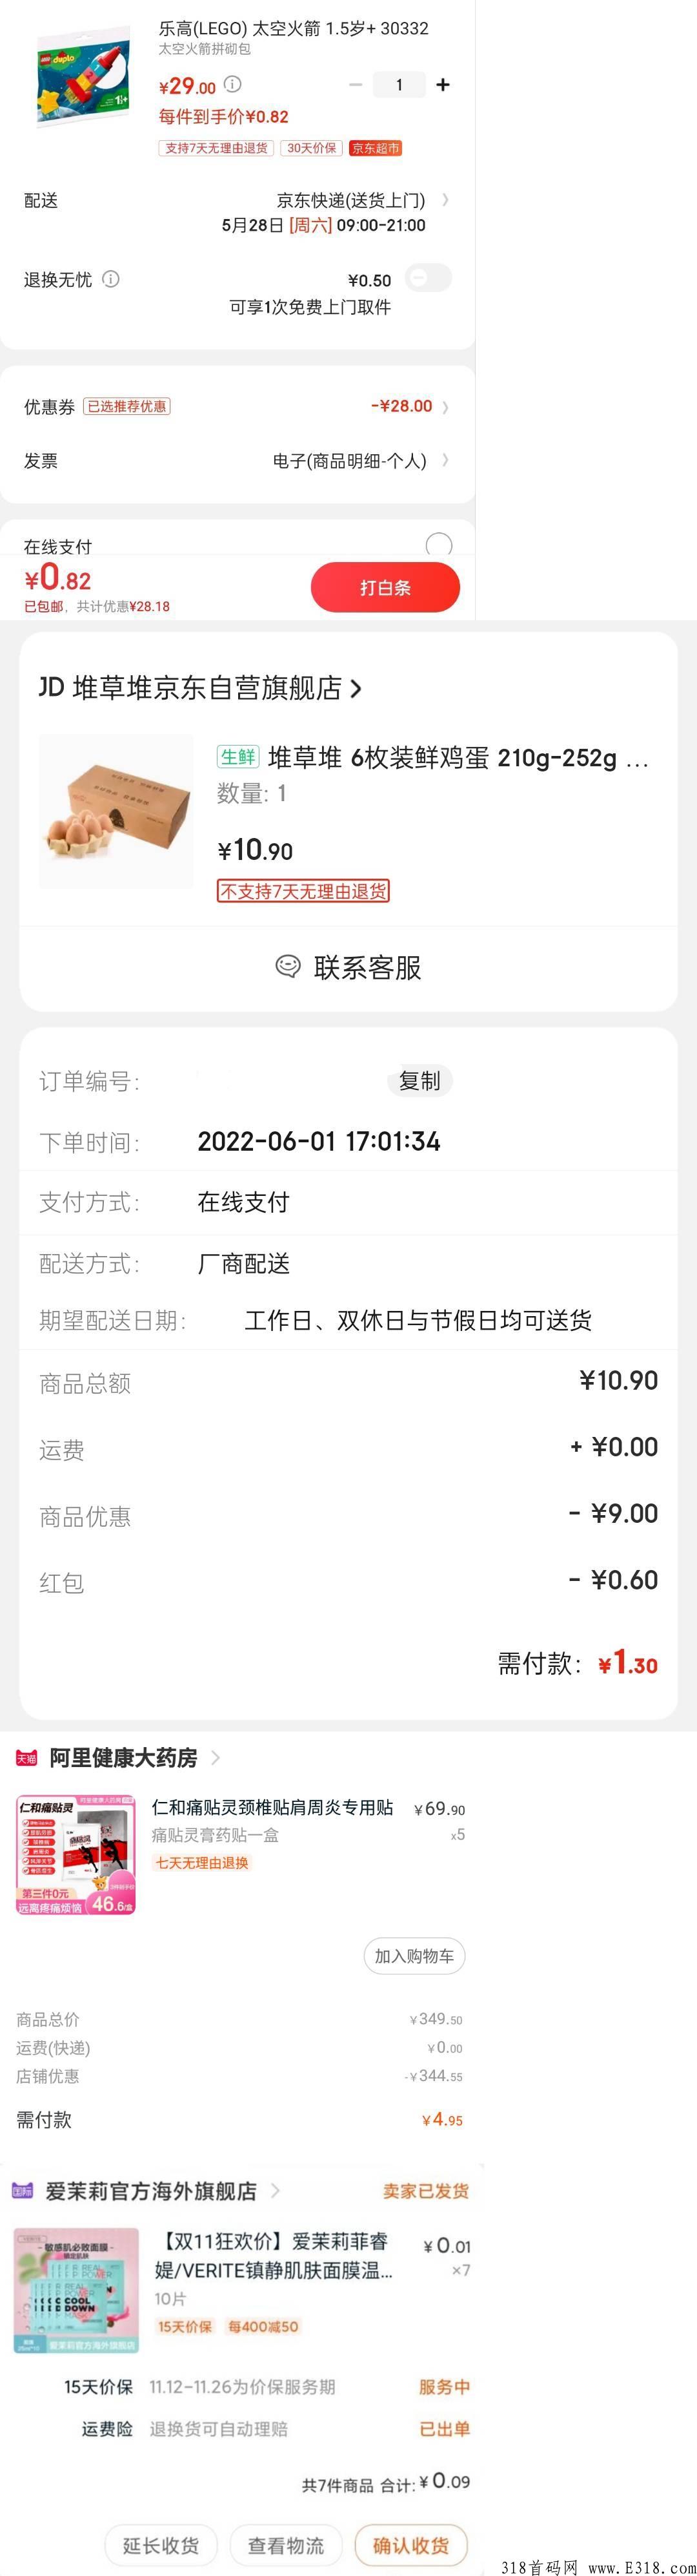Tap the Tmall icon beside 阿里健康大药房
This screenshot has height=2576, width=697.
coord(26,1758)
